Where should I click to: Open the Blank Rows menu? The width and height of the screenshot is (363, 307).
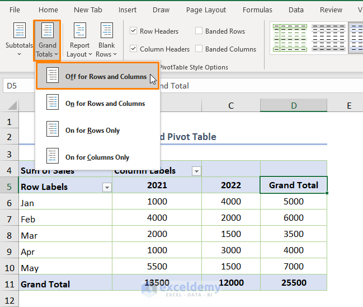point(106,40)
